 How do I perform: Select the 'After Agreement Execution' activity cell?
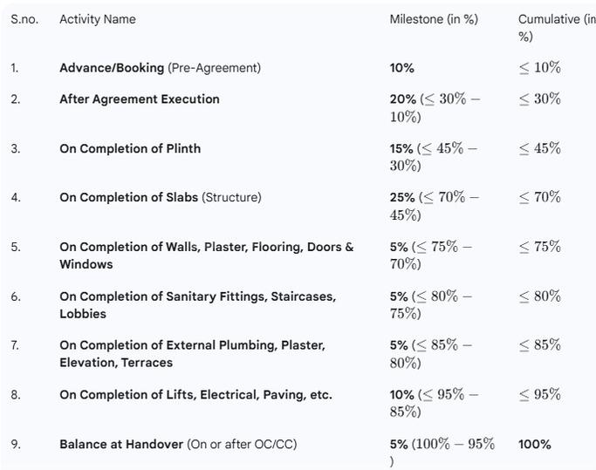point(140,99)
